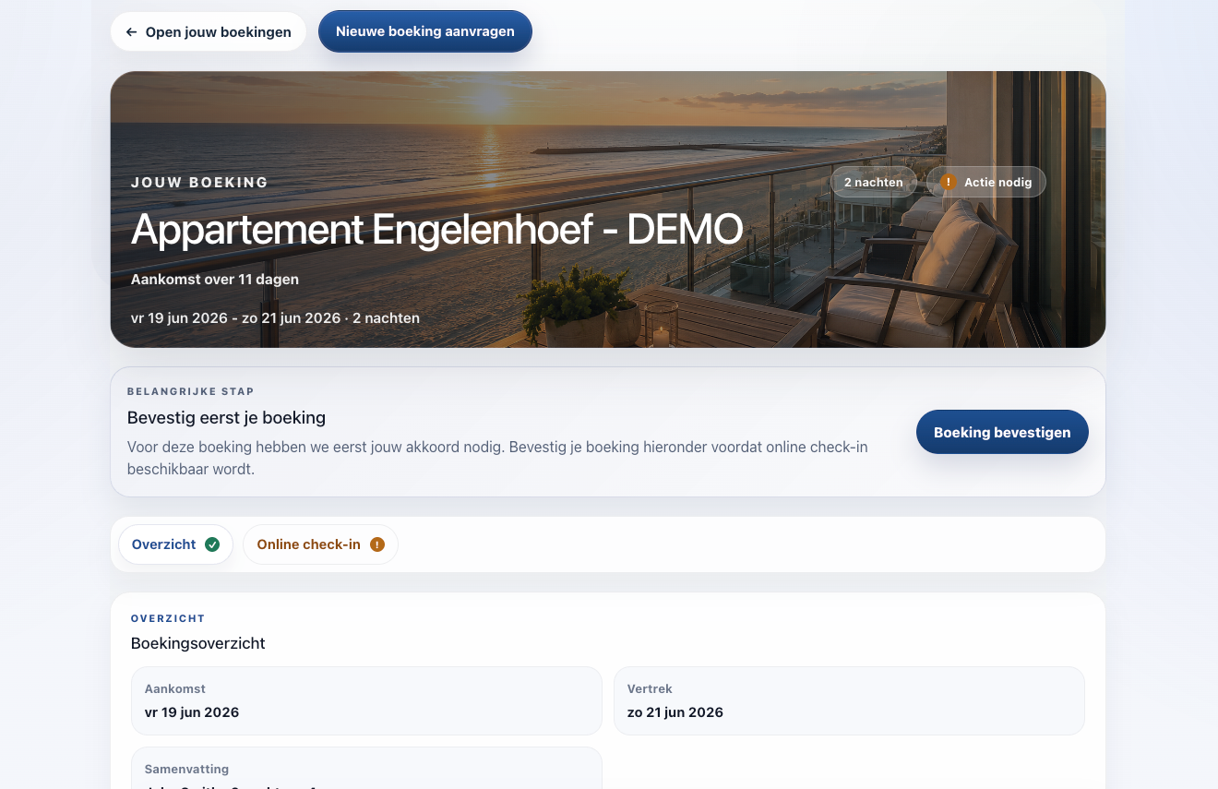
Task: Click the Aankomst over 11 dagen text
Action: pyautogui.click(x=215, y=279)
